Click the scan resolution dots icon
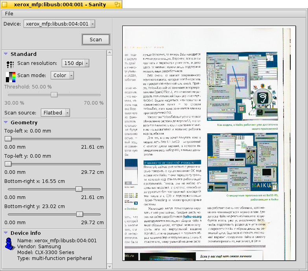 10,64
